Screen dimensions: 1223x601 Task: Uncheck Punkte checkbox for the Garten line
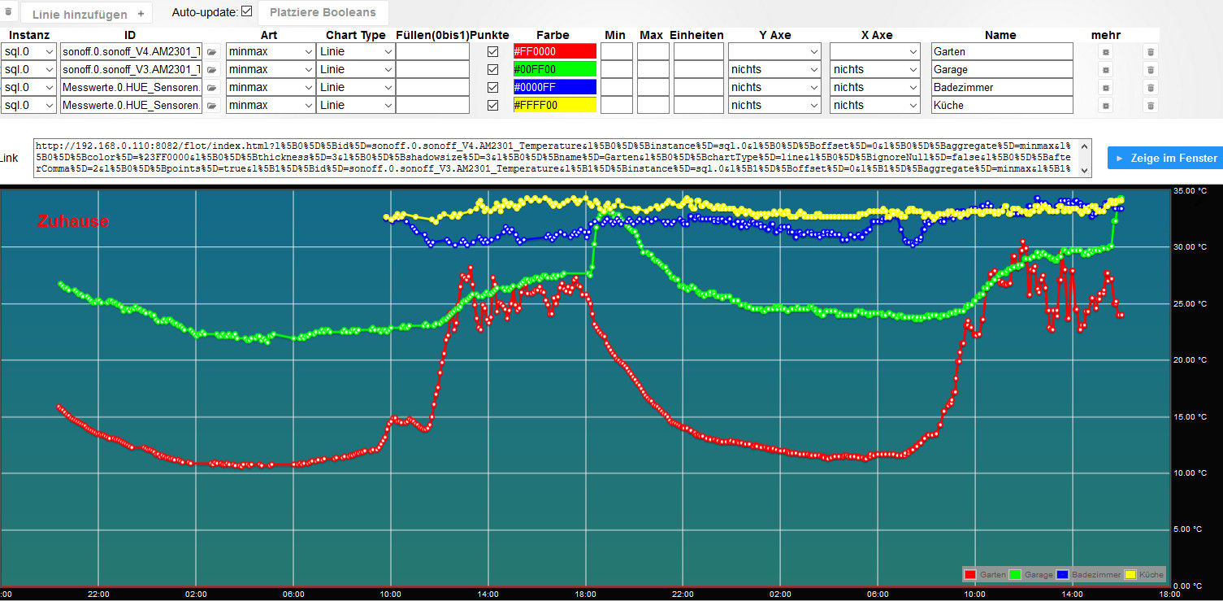point(492,51)
